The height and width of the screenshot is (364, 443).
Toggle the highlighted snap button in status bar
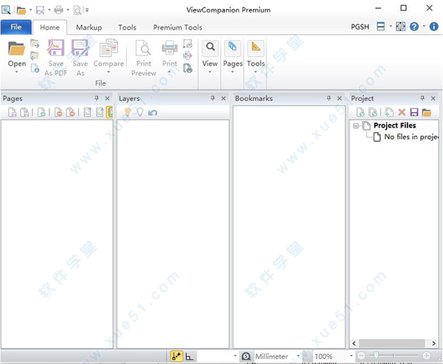point(177,357)
